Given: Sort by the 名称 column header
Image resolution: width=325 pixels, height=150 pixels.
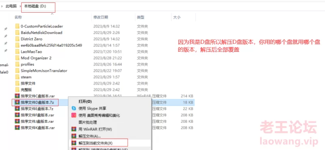Looking at the screenshot, I should click(x=18, y=17).
